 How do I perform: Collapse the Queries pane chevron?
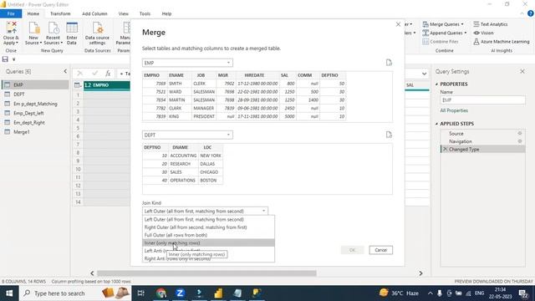65,71
